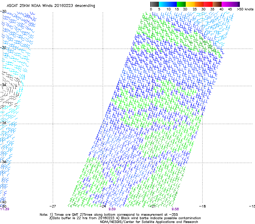Screen dimensions: 255x224
Task: Click the yellow 20-25 knots legend color
Action: click(190, 4)
